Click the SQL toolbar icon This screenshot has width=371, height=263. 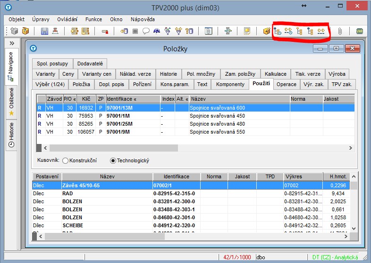point(156,32)
